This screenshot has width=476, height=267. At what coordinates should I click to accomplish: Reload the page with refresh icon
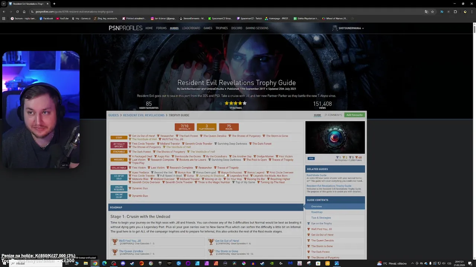pos(17,11)
